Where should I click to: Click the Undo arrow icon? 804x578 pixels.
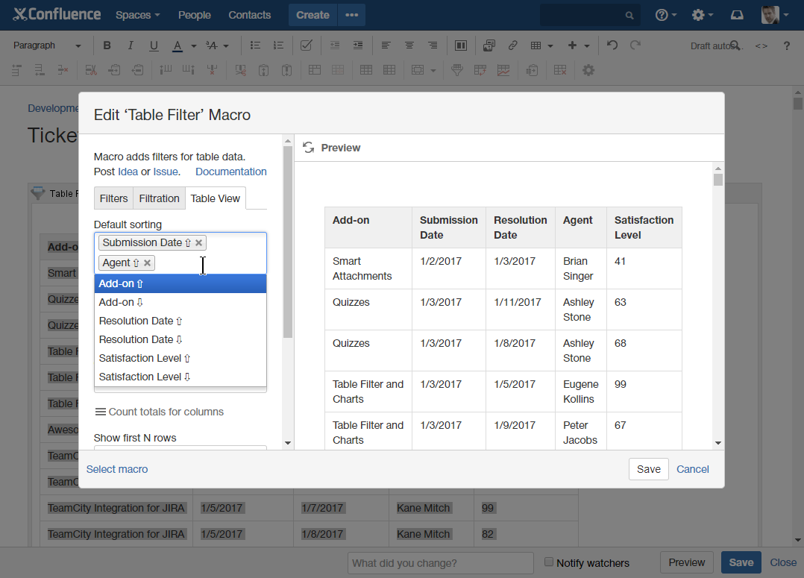tap(612, 45)
